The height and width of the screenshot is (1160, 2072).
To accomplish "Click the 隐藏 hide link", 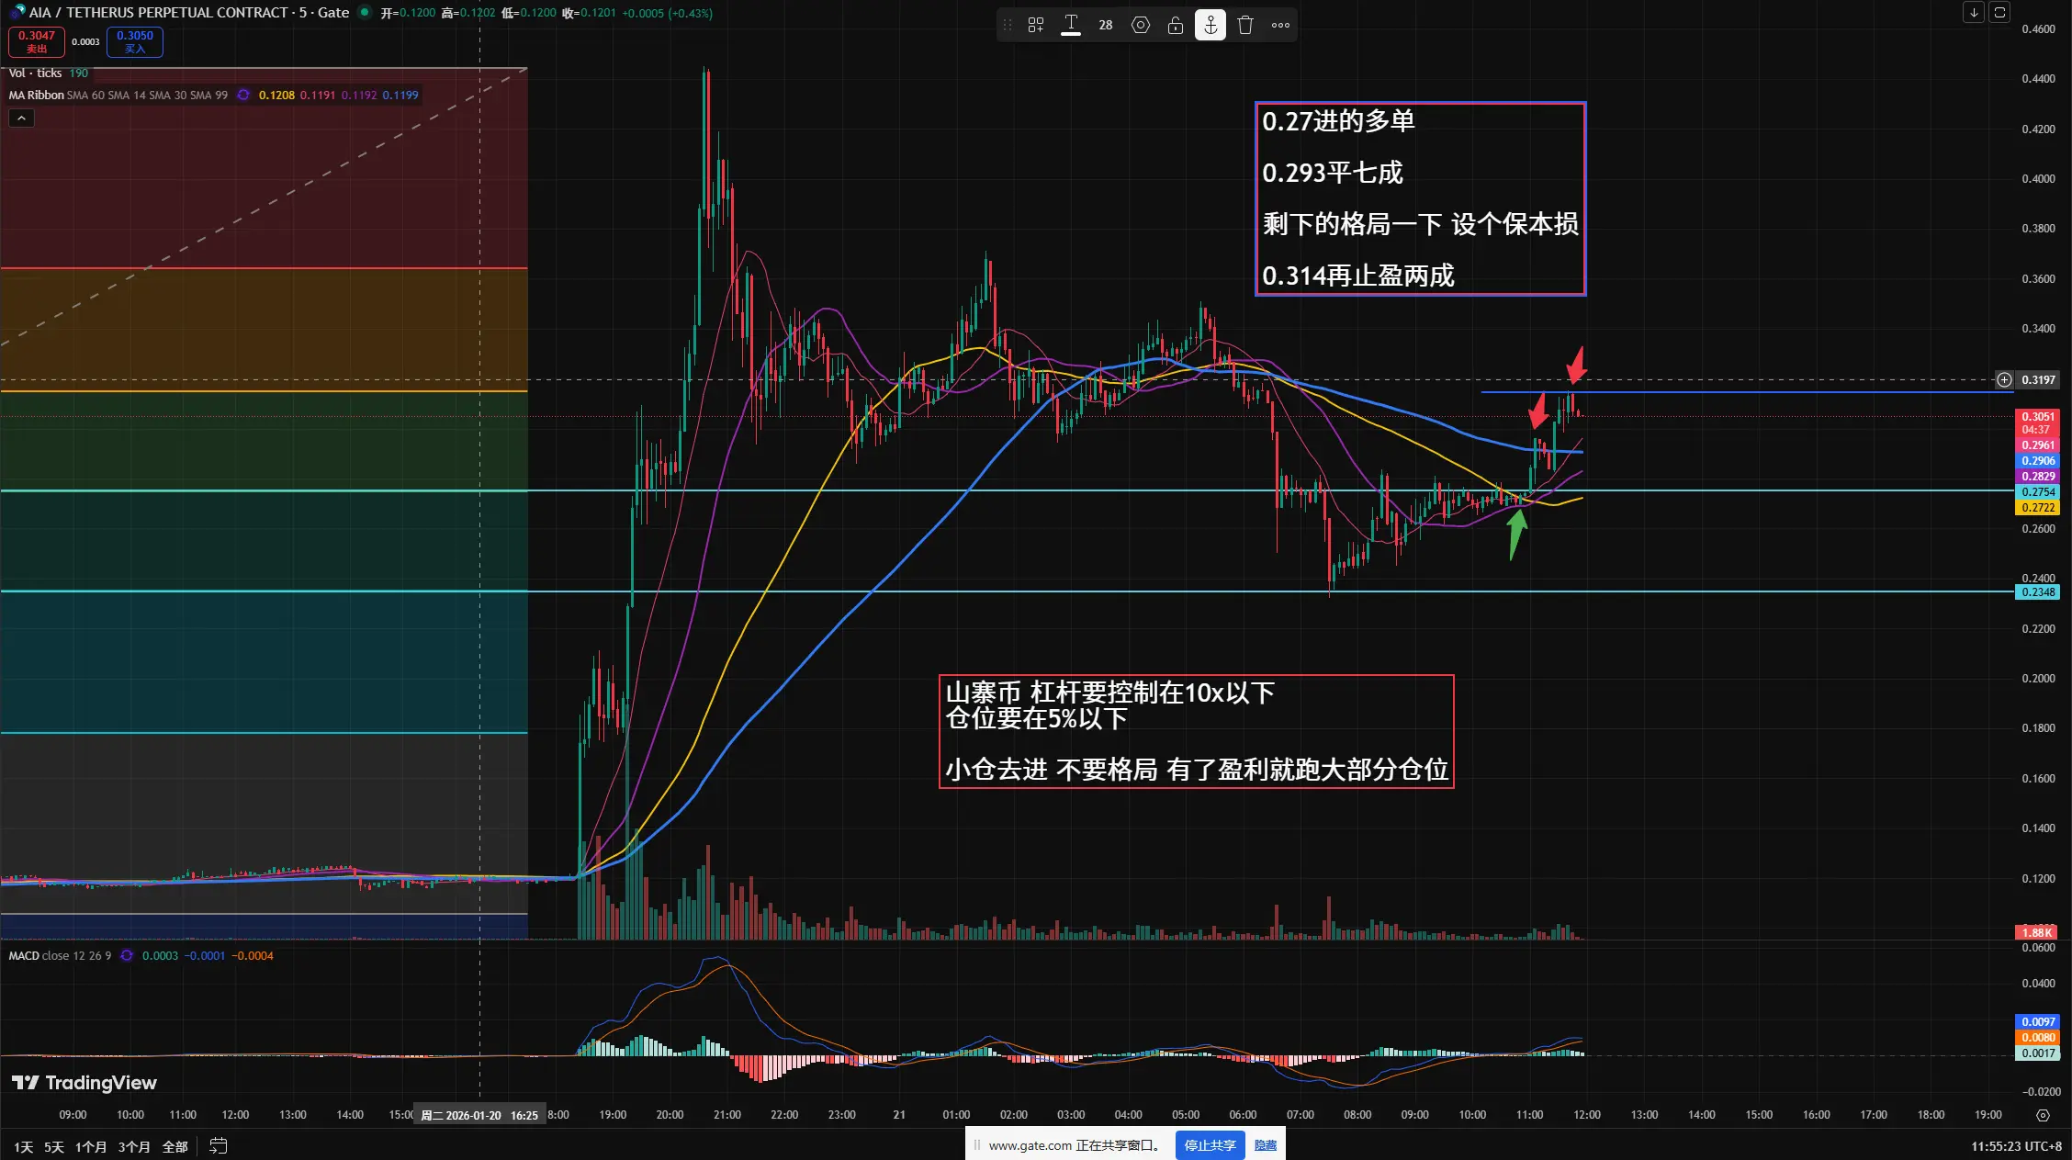I will tap(1266, 1145).
